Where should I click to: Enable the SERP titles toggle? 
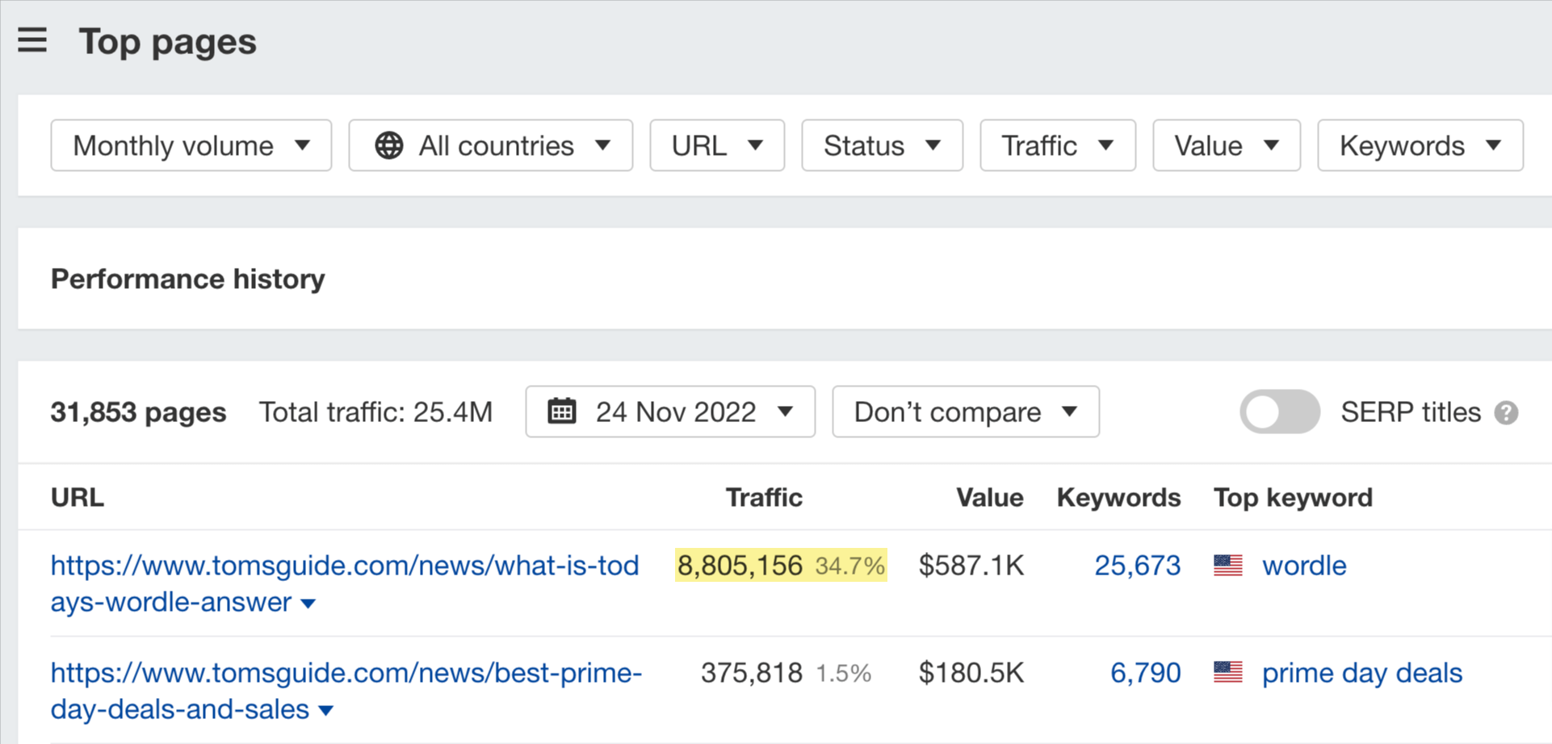click(x=1279, y=412)
